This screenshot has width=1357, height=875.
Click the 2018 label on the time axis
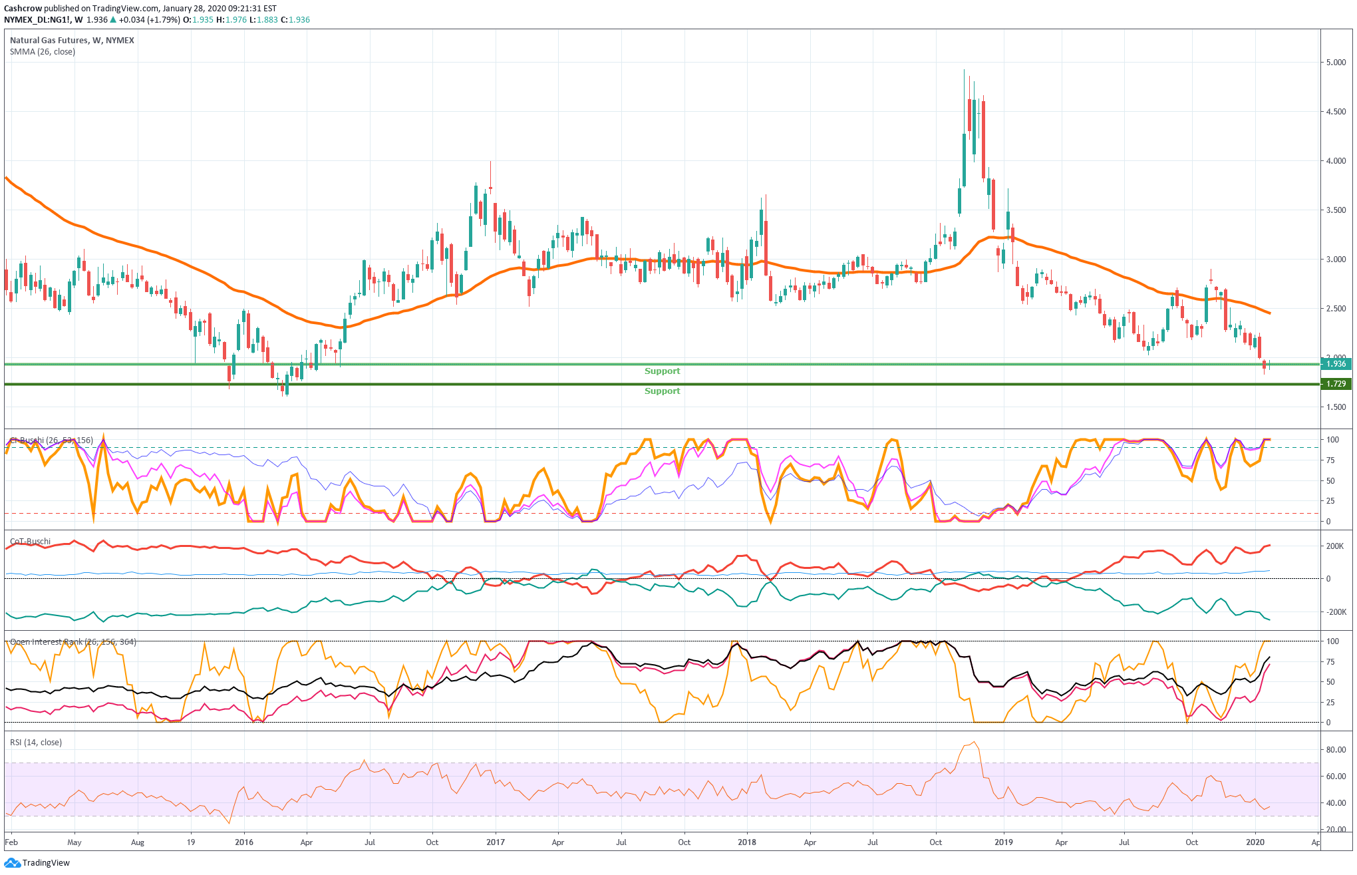(x=747, y=842)
